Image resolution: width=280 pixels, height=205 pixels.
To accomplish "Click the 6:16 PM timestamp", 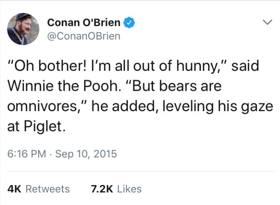I will 26,154.
